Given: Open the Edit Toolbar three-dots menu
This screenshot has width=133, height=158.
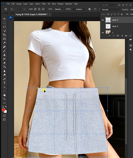Looking at the screenshot, I should click(x=4, y=103).
